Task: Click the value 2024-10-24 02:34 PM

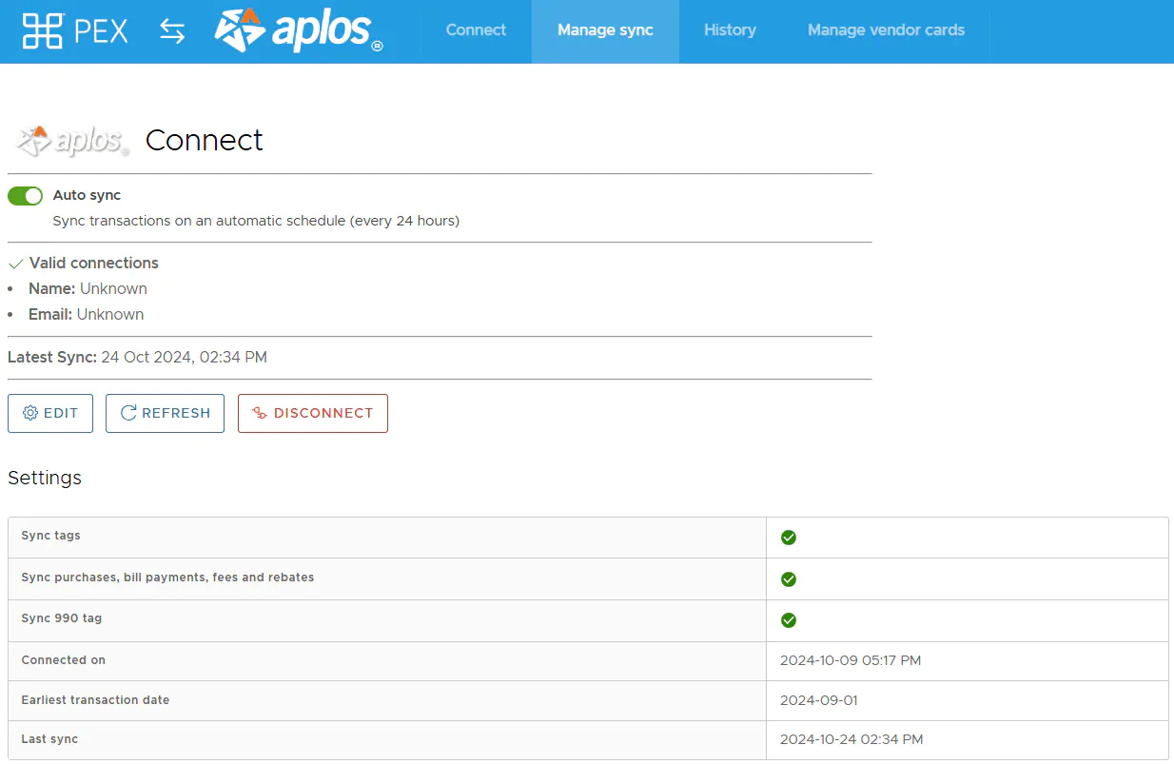Action: [851, 739]
